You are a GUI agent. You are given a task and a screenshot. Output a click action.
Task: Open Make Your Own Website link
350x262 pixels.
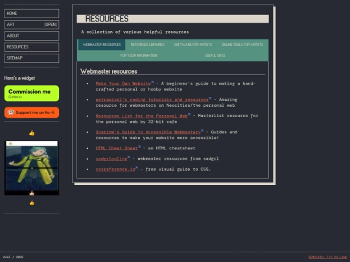123,83
